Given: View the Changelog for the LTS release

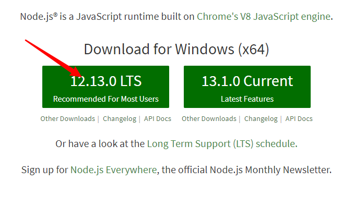Looking at the screenshot, I should (120, 119).
